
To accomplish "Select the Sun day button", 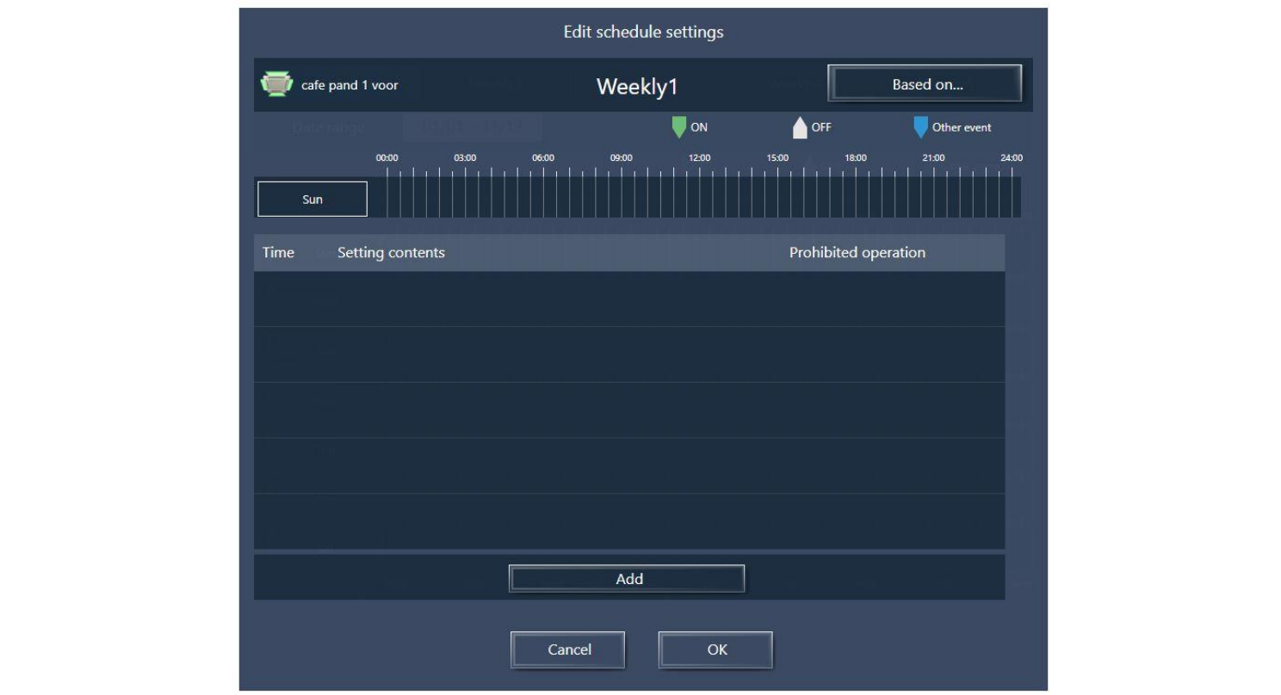I will pos(313,199).
